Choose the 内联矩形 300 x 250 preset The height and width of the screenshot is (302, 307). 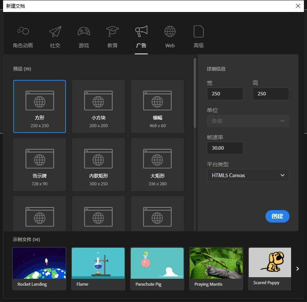click(99, 164)
